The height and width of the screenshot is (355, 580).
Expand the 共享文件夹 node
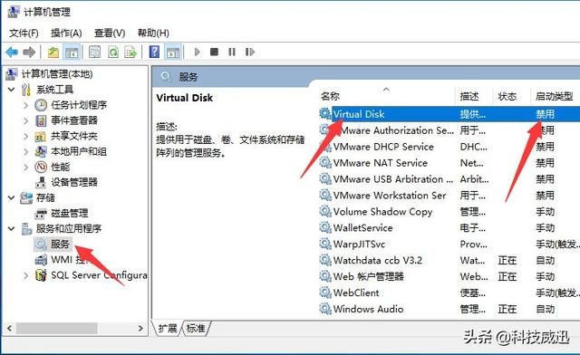[26, 137]
